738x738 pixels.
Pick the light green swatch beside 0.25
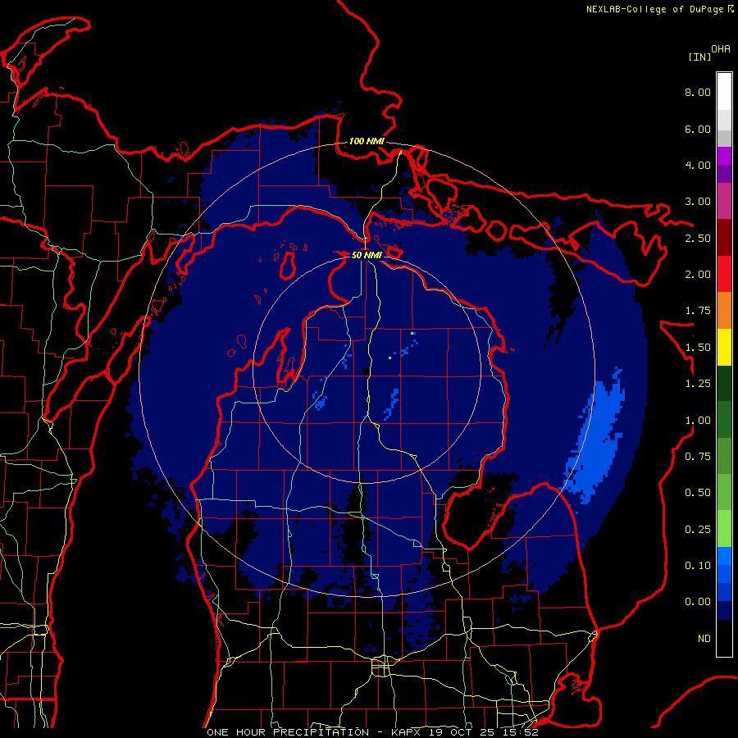pyautogui.click(x=724, y=529)
